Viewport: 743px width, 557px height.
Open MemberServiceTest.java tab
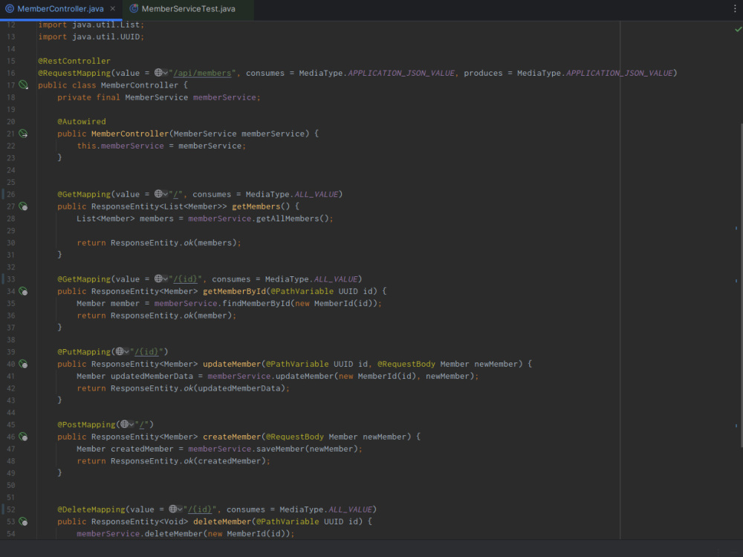pos(188,8)
